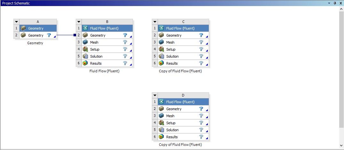Select the Solution cell text in system C

point(172,56)
